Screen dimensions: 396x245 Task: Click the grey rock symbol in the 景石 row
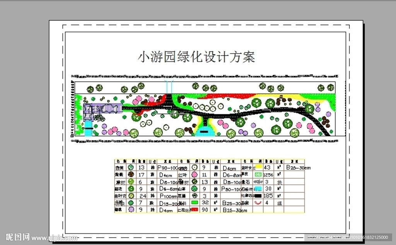coord(258,181)
